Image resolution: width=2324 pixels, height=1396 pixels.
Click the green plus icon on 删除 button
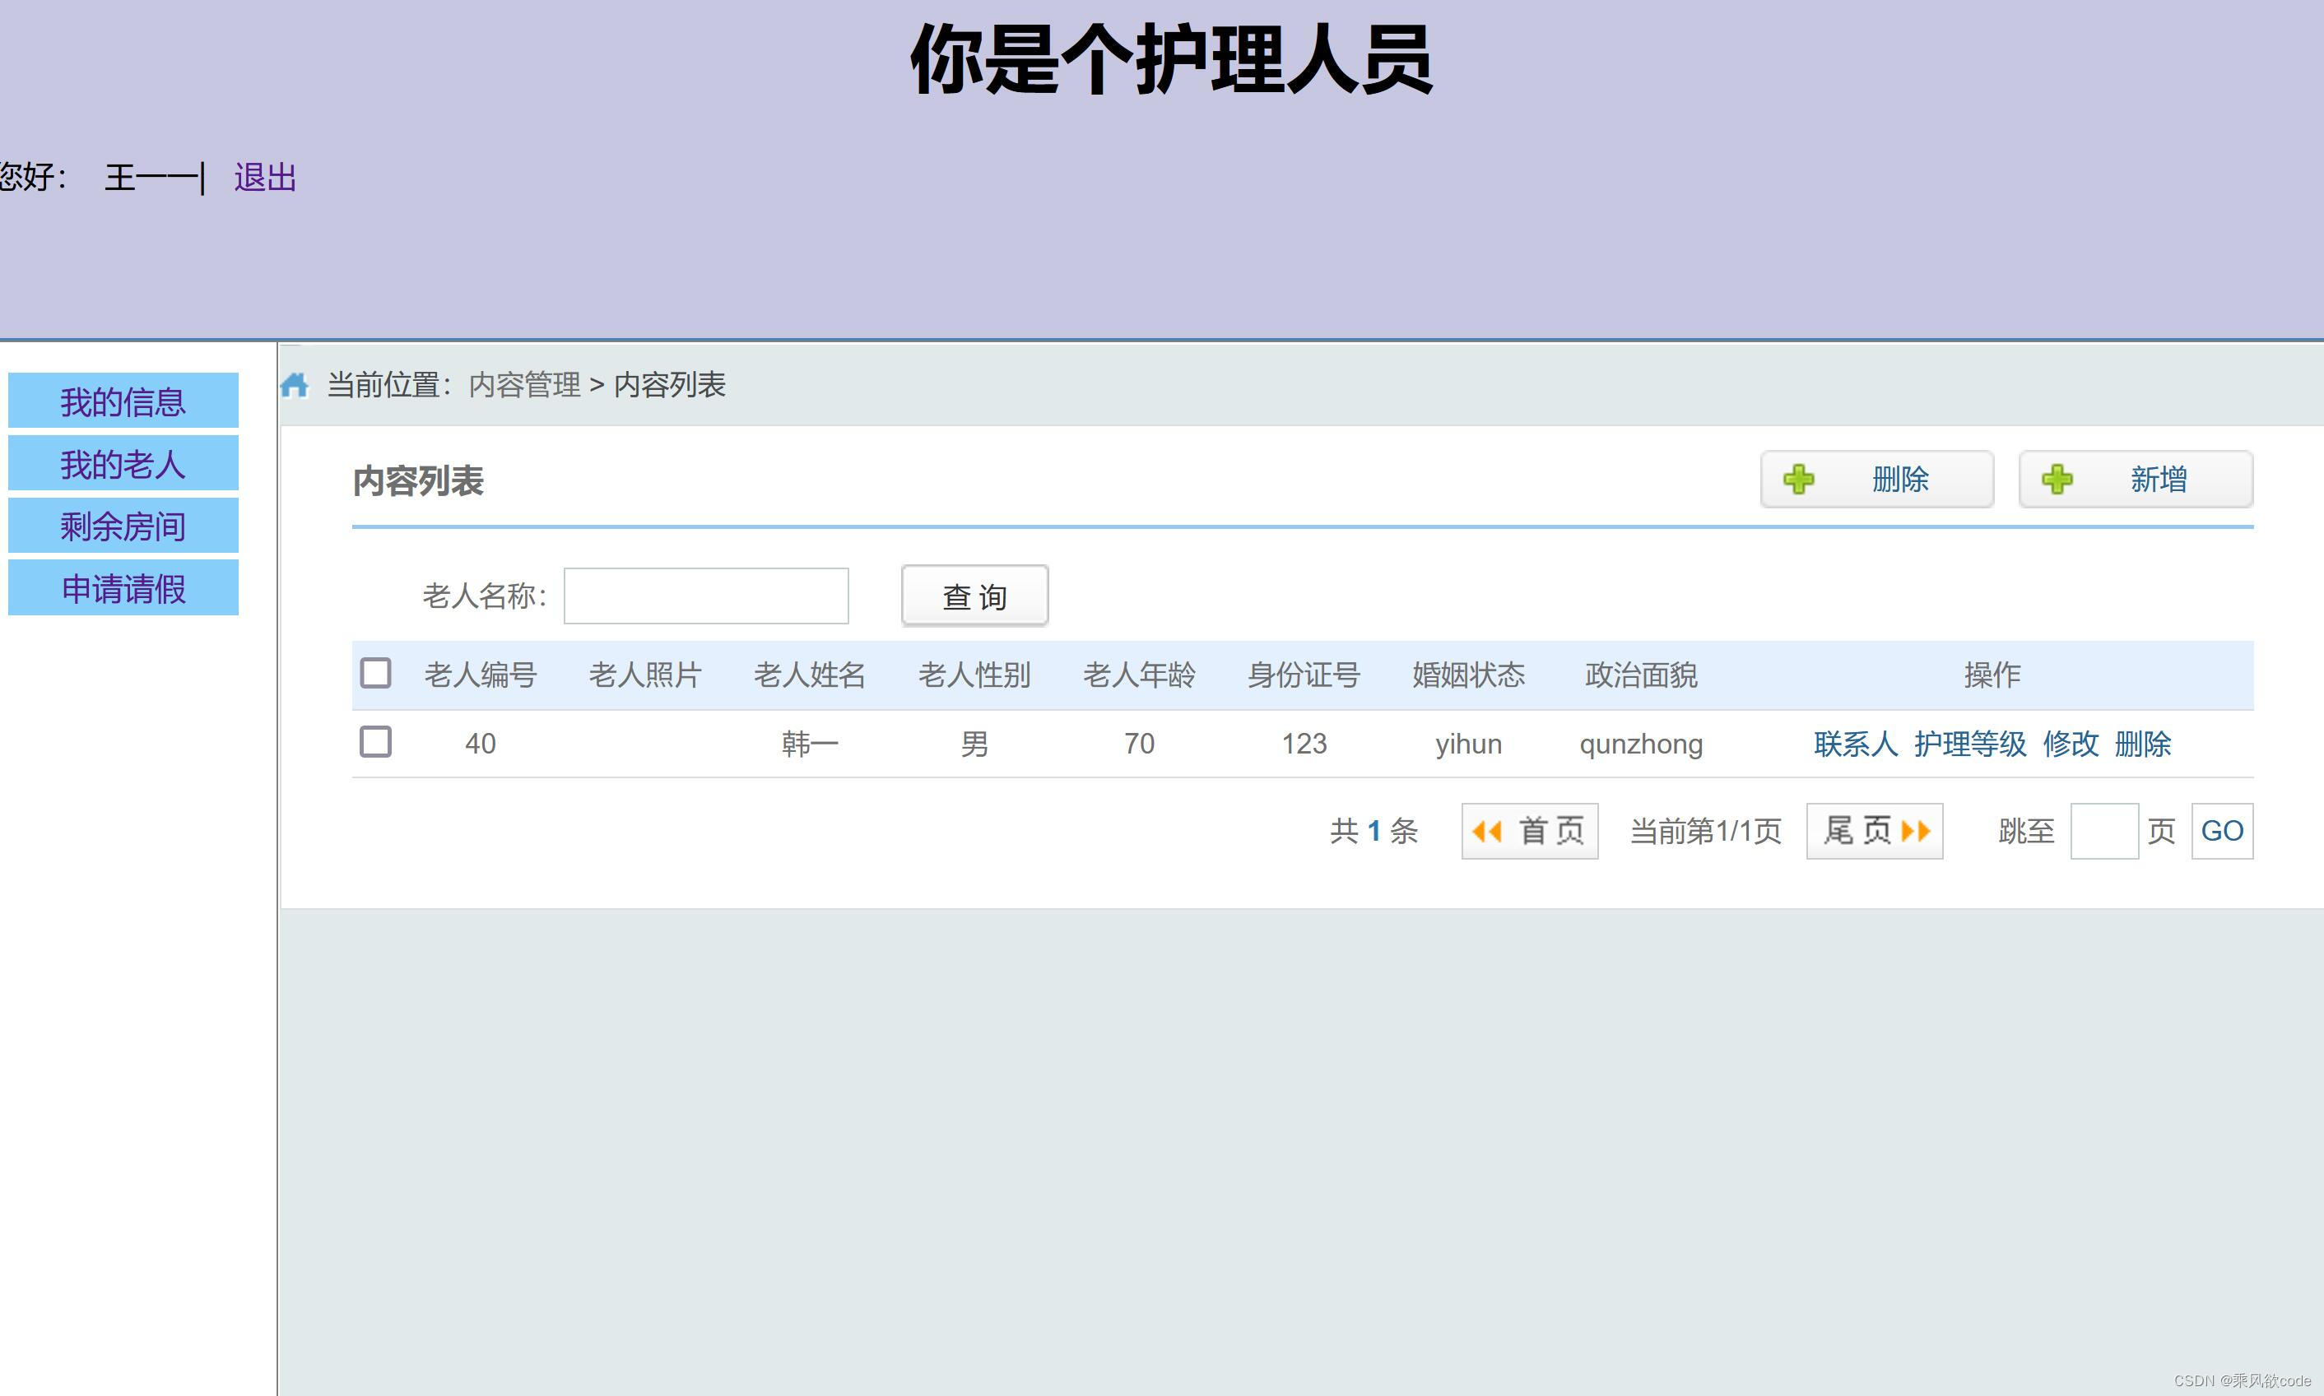tap(1800, 479)
